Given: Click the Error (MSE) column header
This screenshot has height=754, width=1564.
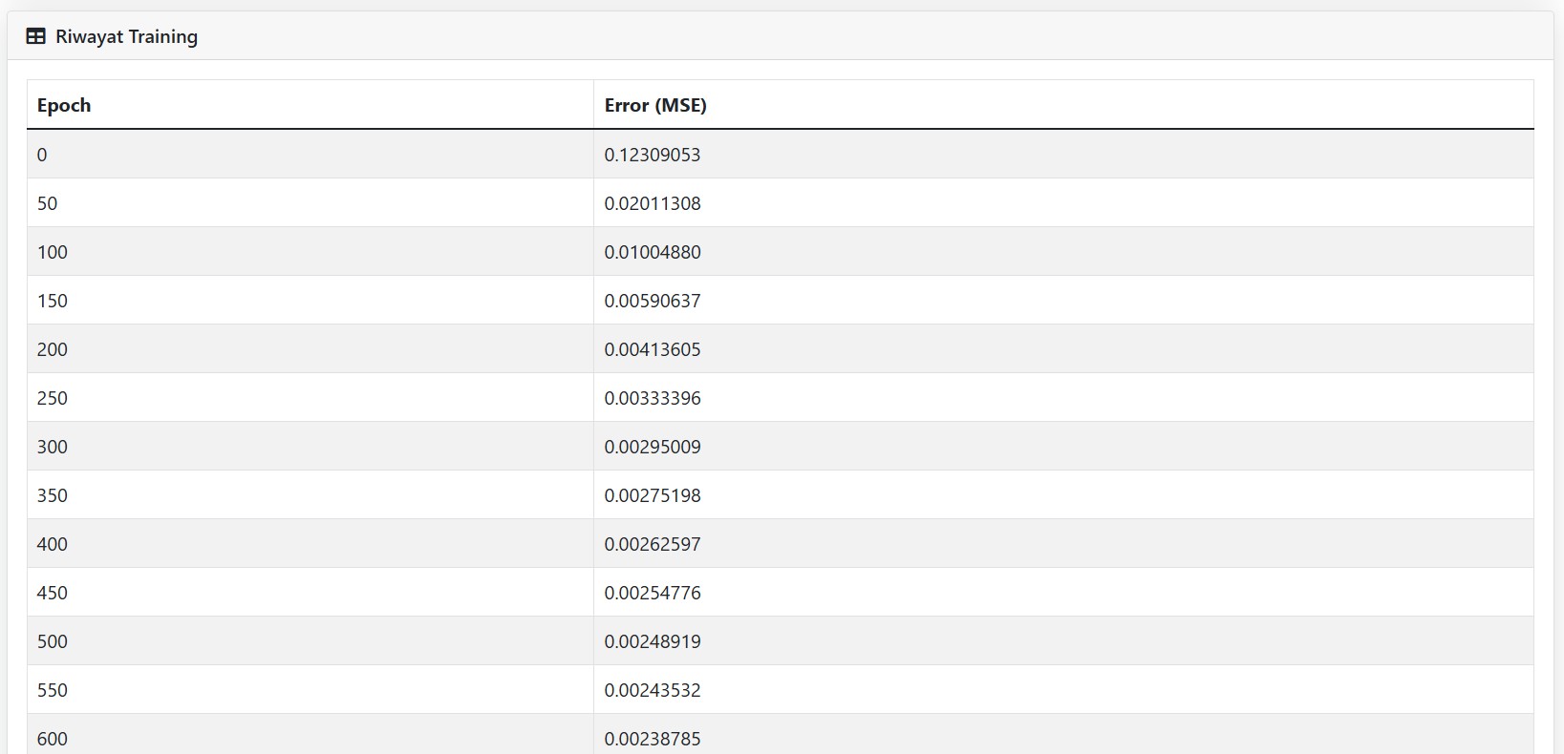Looking at the screenshot, I should tap(1063, 105).
